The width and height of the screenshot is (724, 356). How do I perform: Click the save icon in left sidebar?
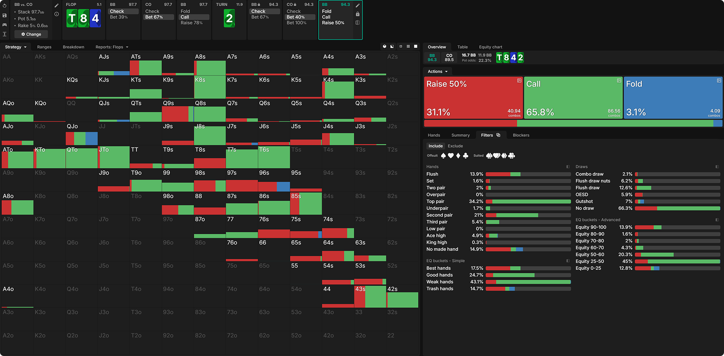5,15
